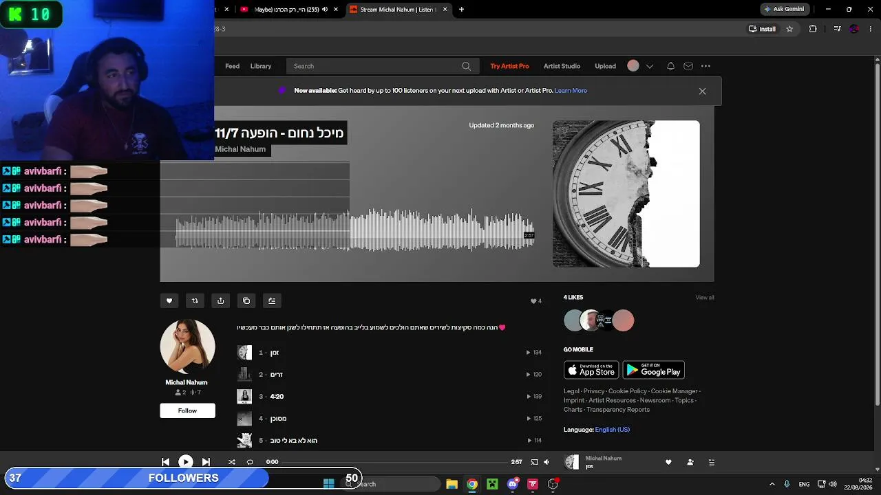Screen dimensions: 881x495
Task: Click the player progress bar
Action: (394, 462)
